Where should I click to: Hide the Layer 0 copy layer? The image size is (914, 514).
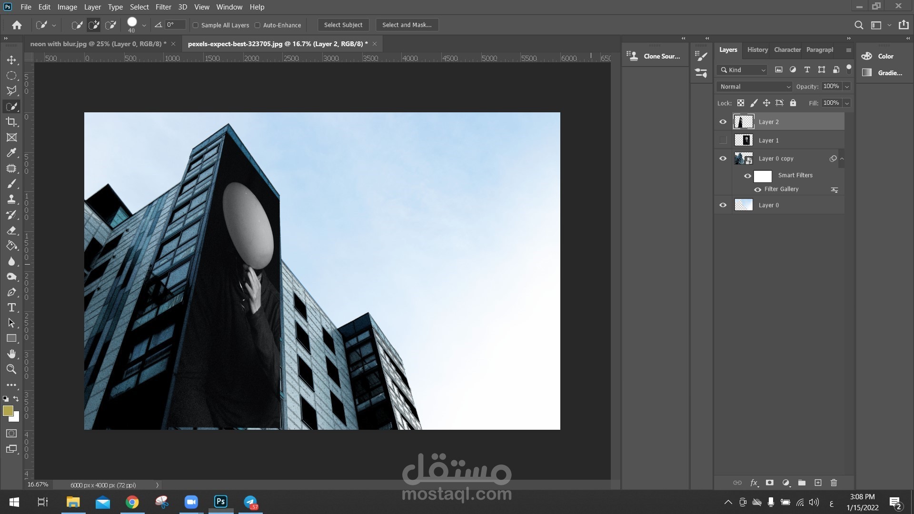(723, 158)
